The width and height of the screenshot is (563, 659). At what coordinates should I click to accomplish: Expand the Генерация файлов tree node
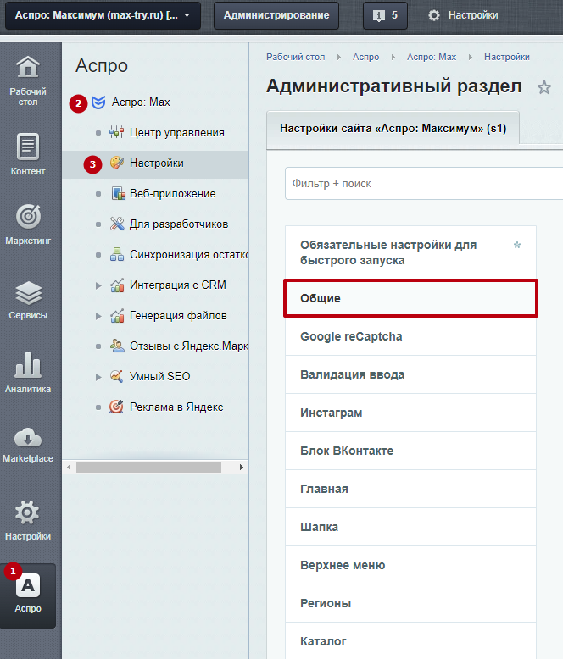tap(98, 316)
